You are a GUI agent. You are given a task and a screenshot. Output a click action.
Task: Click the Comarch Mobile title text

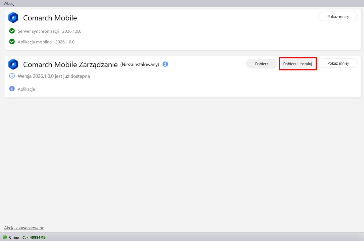tap(50, 18)
